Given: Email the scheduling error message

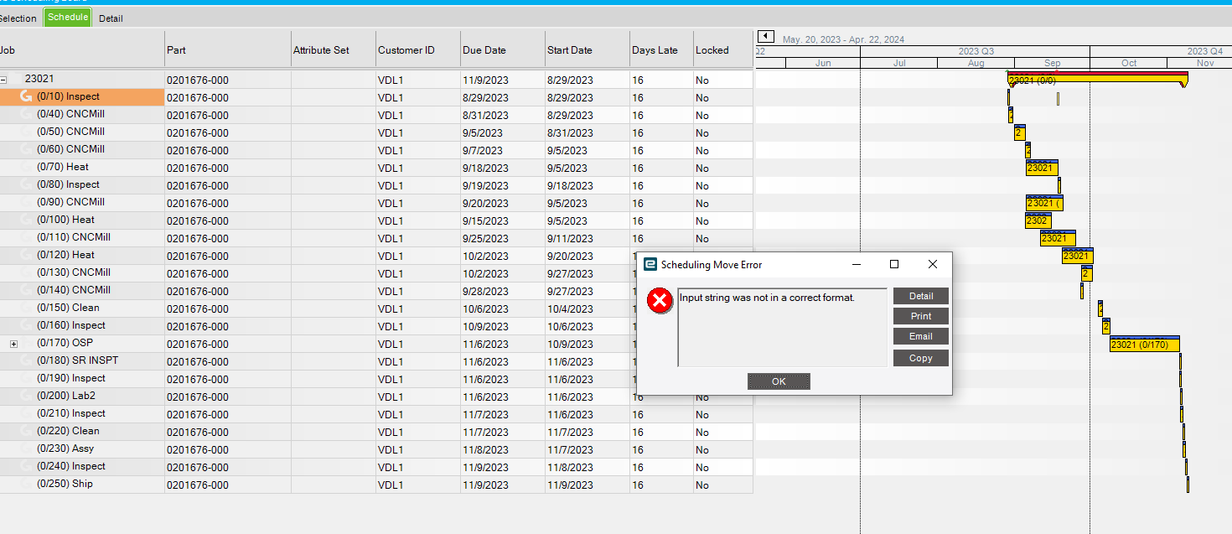Looking at the screenshot, I should coord(920,336).
